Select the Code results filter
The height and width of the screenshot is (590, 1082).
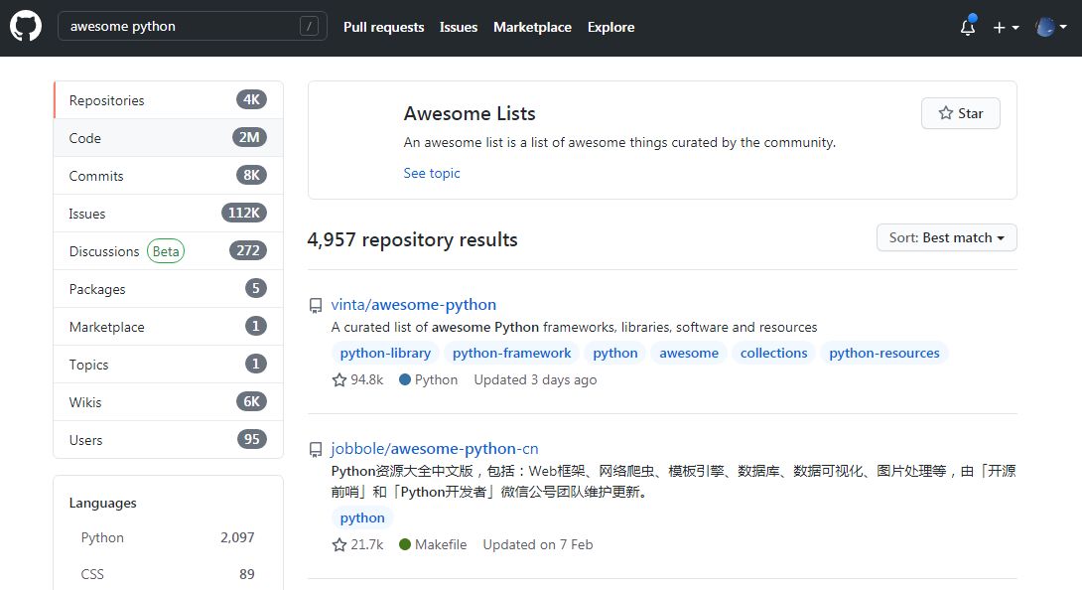tap(169, 138)
